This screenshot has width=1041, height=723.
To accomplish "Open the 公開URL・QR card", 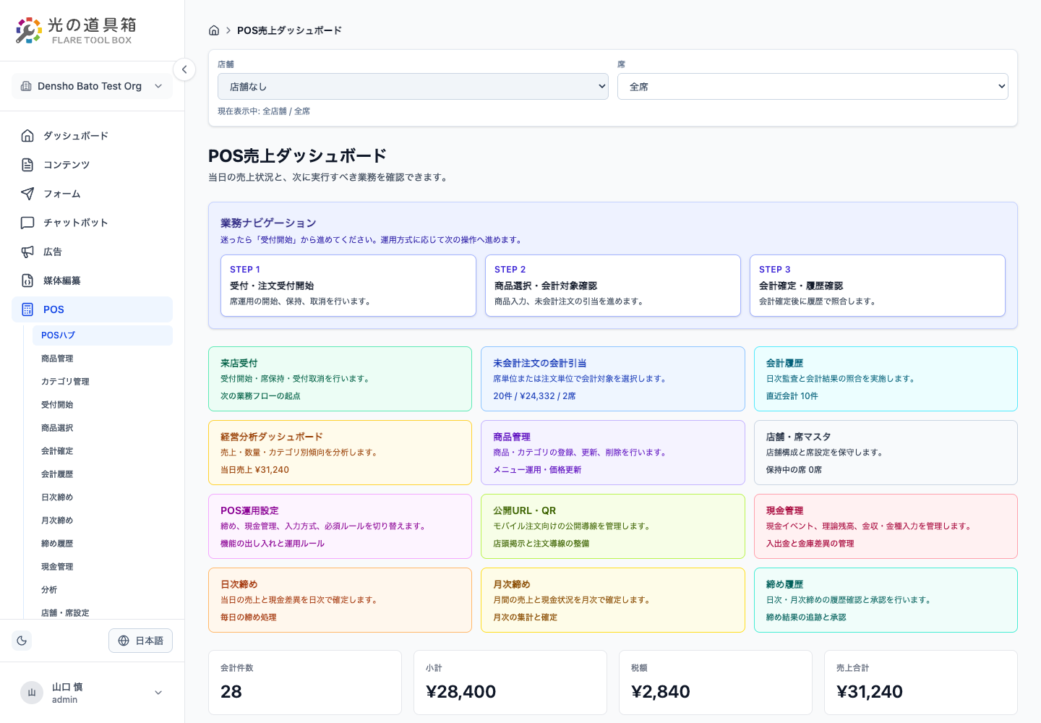I will coord(613,526).
